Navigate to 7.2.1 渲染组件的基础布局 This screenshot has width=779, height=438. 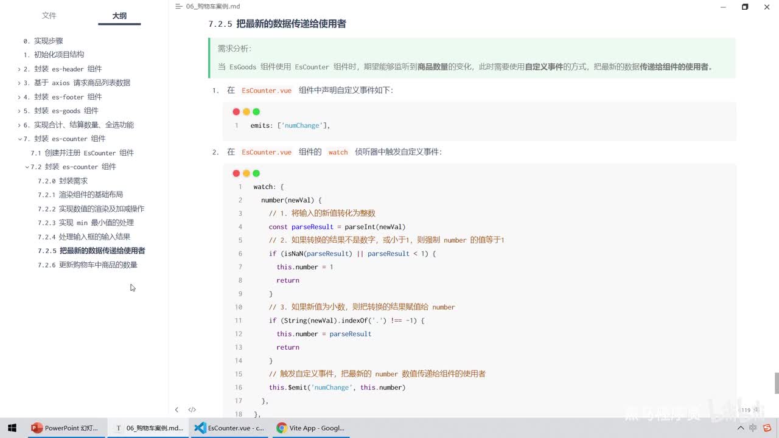pos(80,195)
